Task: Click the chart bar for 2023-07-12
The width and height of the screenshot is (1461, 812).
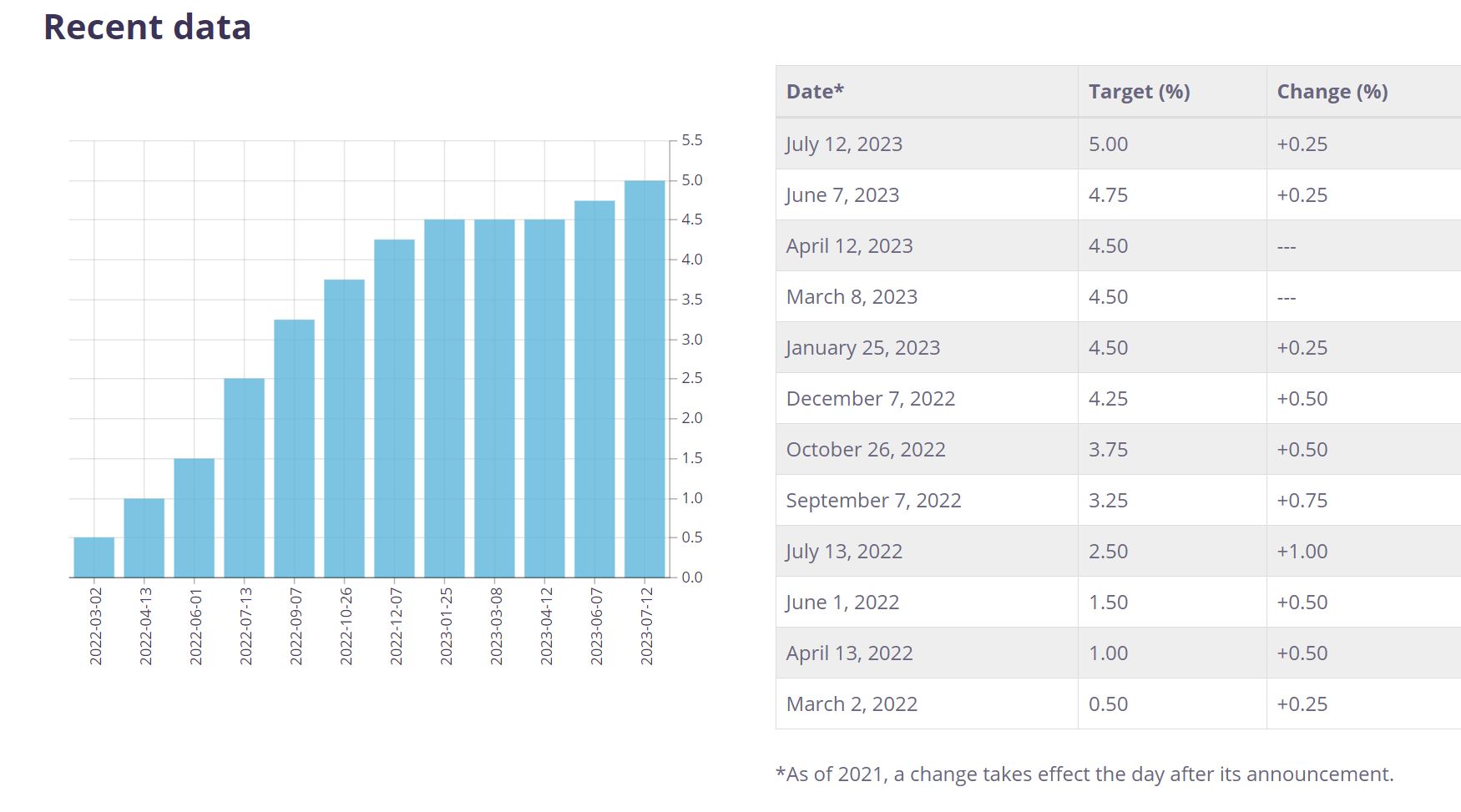Action: click(x=645, y=379)
